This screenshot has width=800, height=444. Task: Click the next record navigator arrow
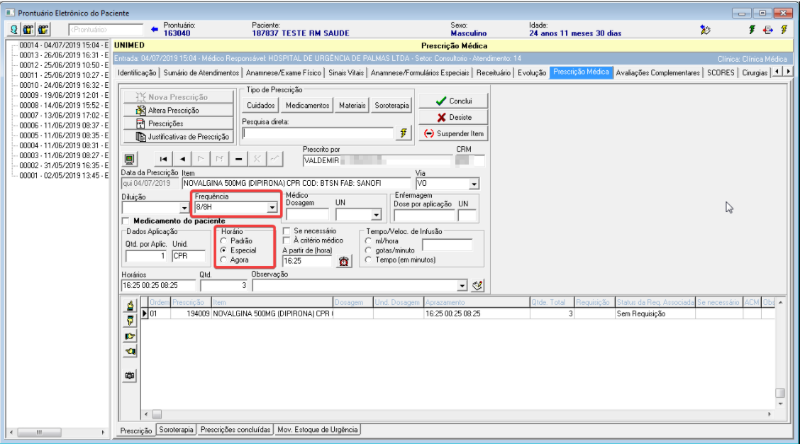click(x=201, y=159)
